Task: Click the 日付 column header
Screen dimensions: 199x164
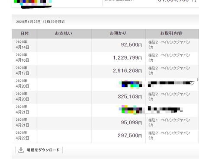Action: point(25,33)
